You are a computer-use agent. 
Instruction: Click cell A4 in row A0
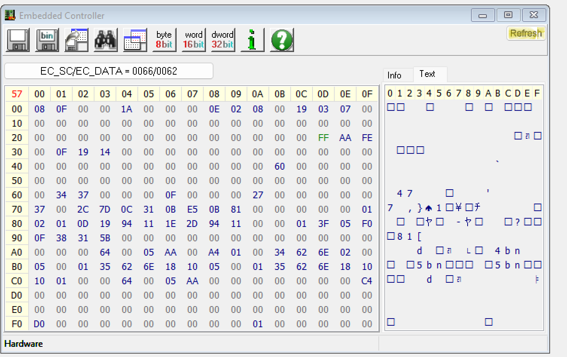click(x=214, y=252)
